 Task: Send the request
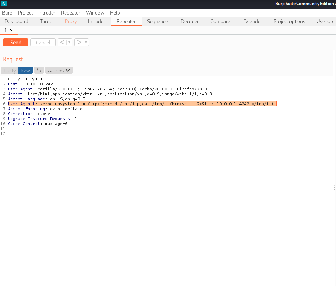click(x=16, y=42)
